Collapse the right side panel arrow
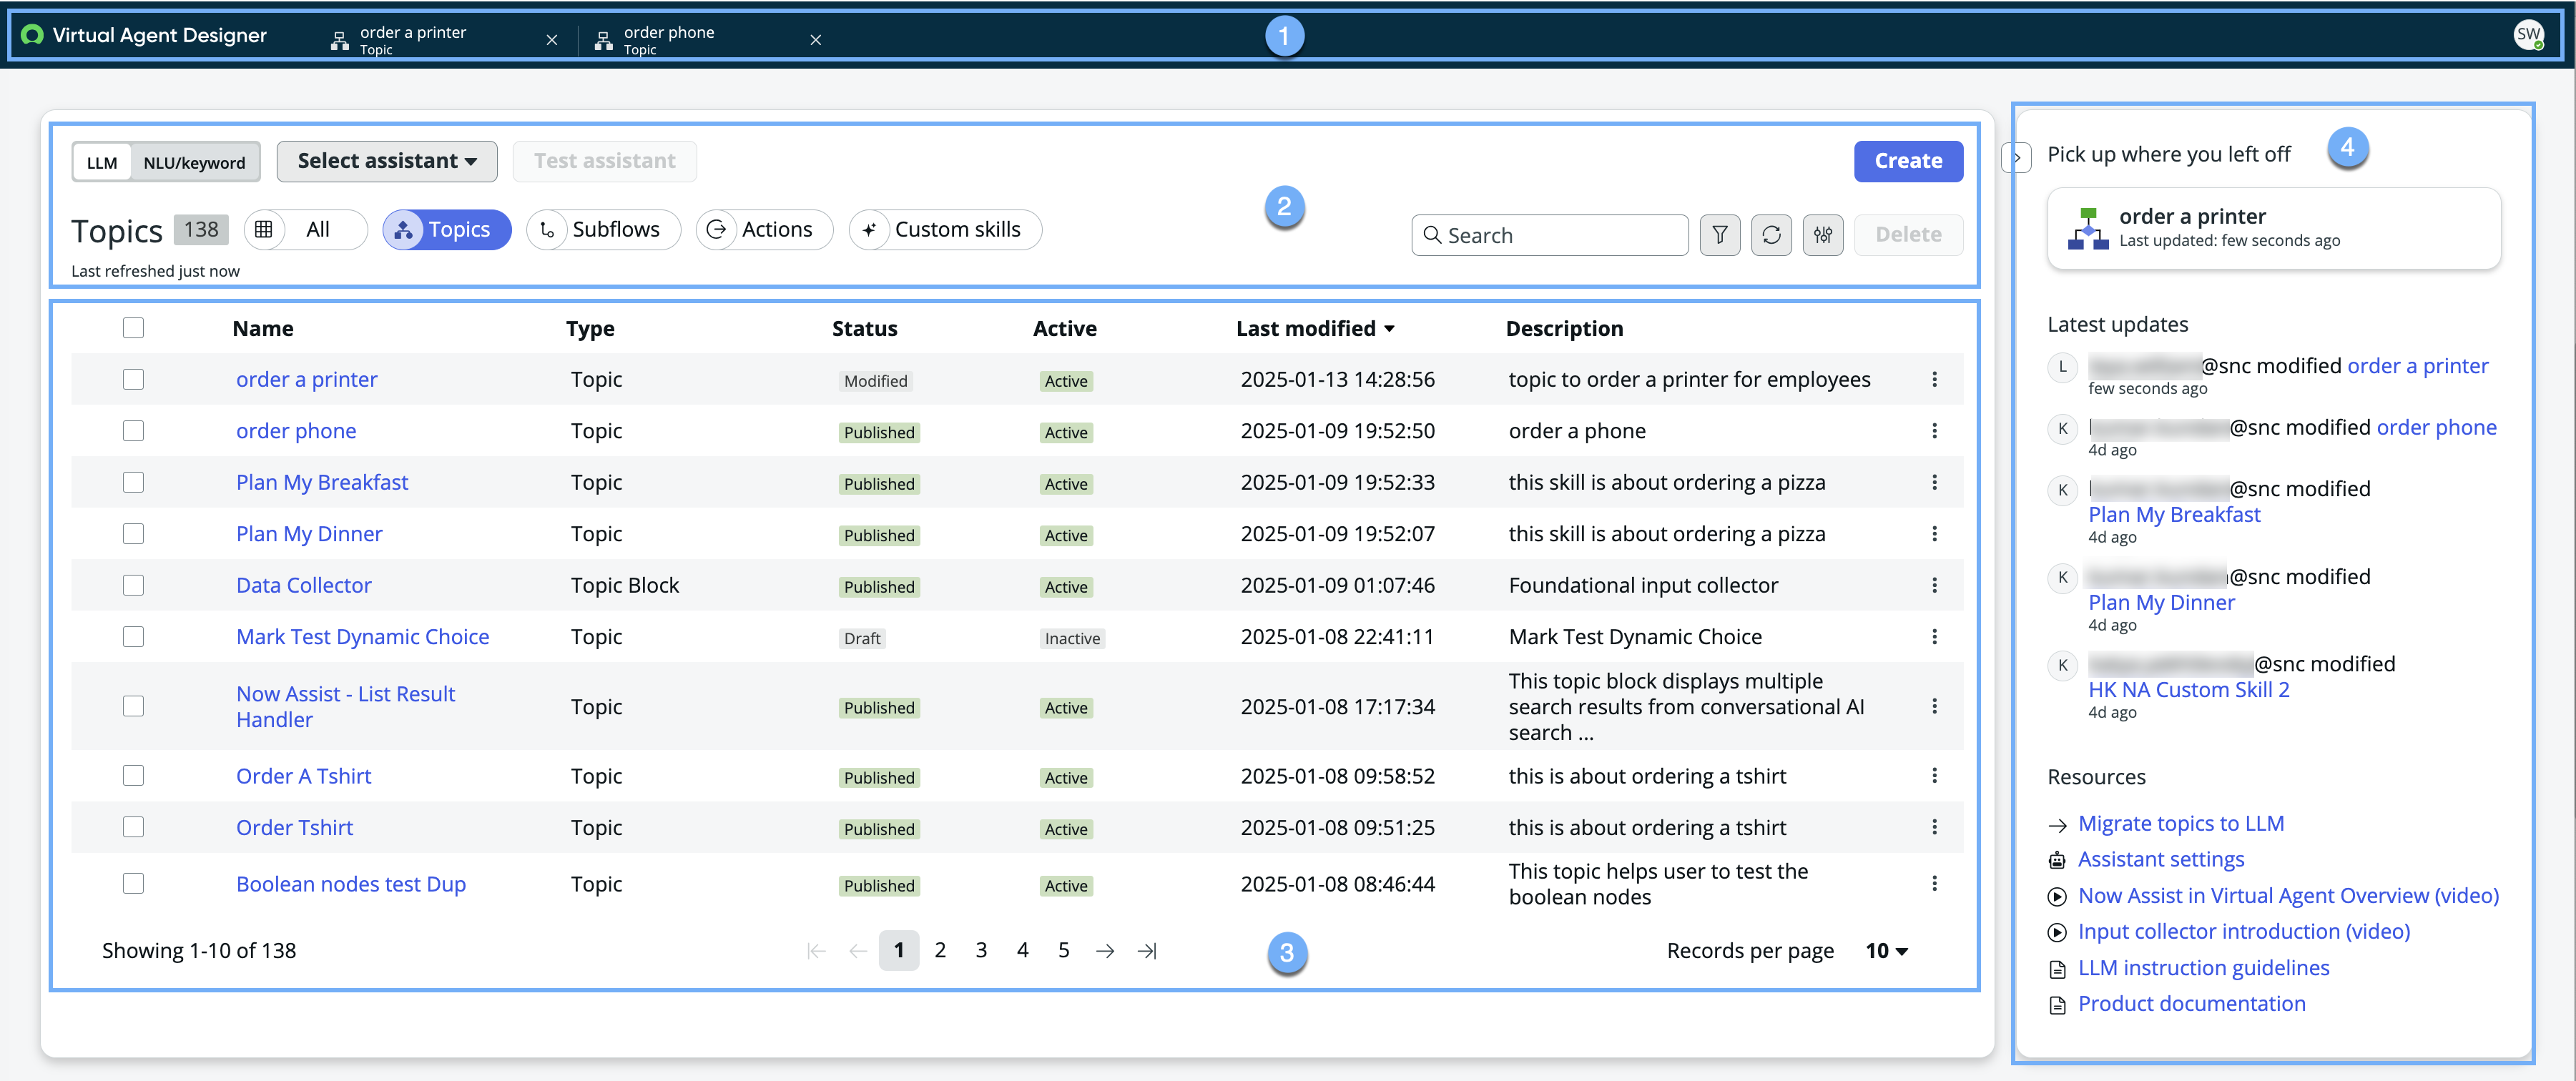This screenshot has height=1081, width=2576. pos(2017,157)
